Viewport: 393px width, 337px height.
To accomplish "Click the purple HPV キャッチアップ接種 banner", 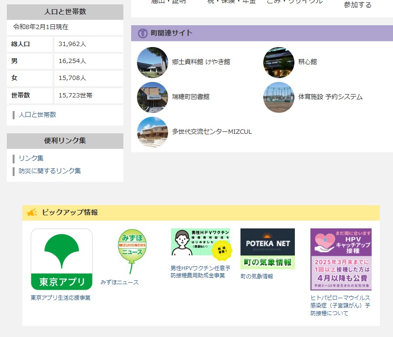I will pyautogui.click(x=341, y=259).
